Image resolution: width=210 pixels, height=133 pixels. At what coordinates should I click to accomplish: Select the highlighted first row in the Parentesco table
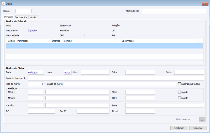104,46
